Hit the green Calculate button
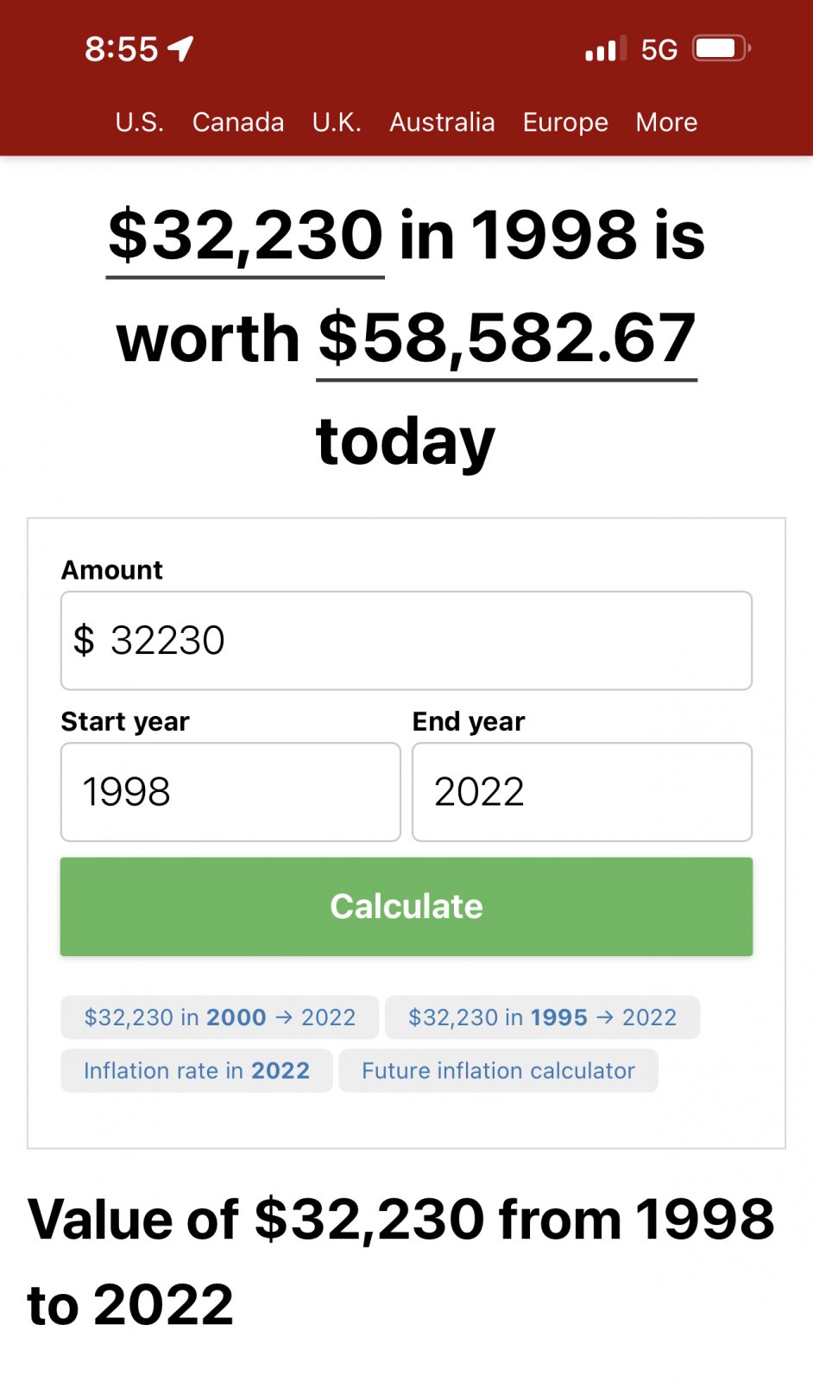Screen dimensions: 813x1382 pos(406,907)
